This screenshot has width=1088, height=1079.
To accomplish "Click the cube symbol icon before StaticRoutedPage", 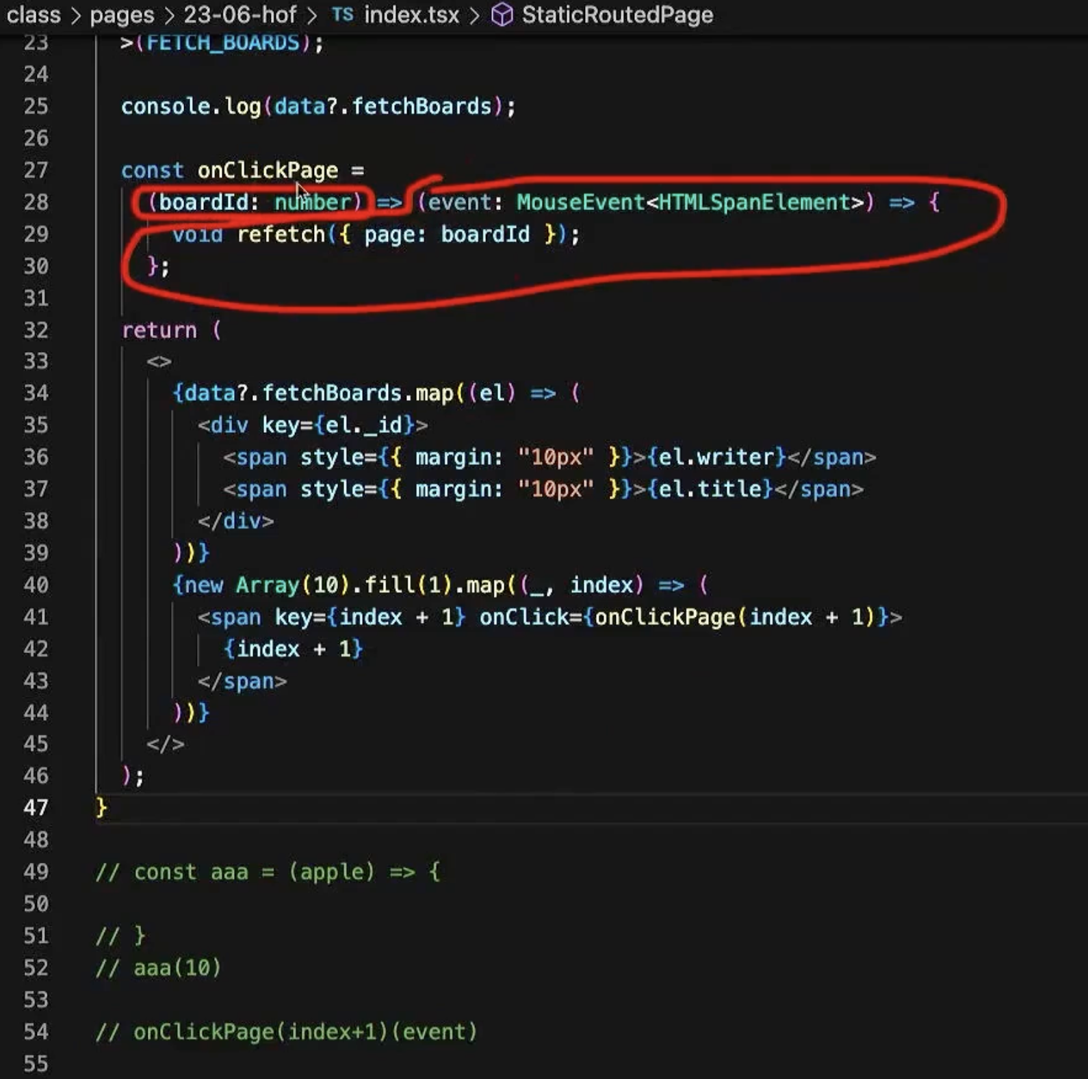I will (x=502, y=14).
